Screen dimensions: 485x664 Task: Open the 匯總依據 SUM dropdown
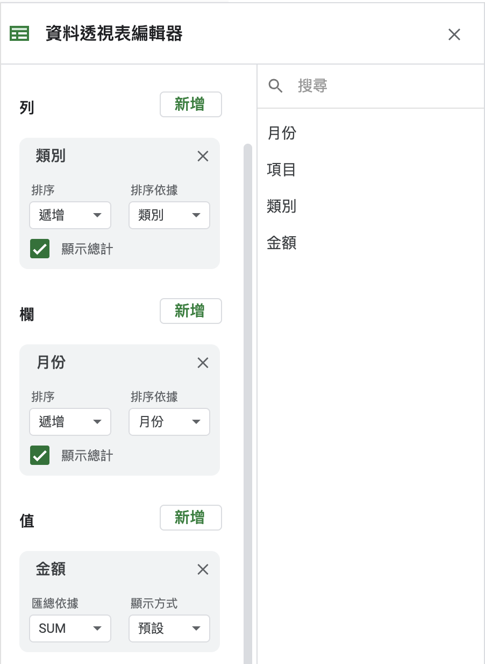point(70,628)
